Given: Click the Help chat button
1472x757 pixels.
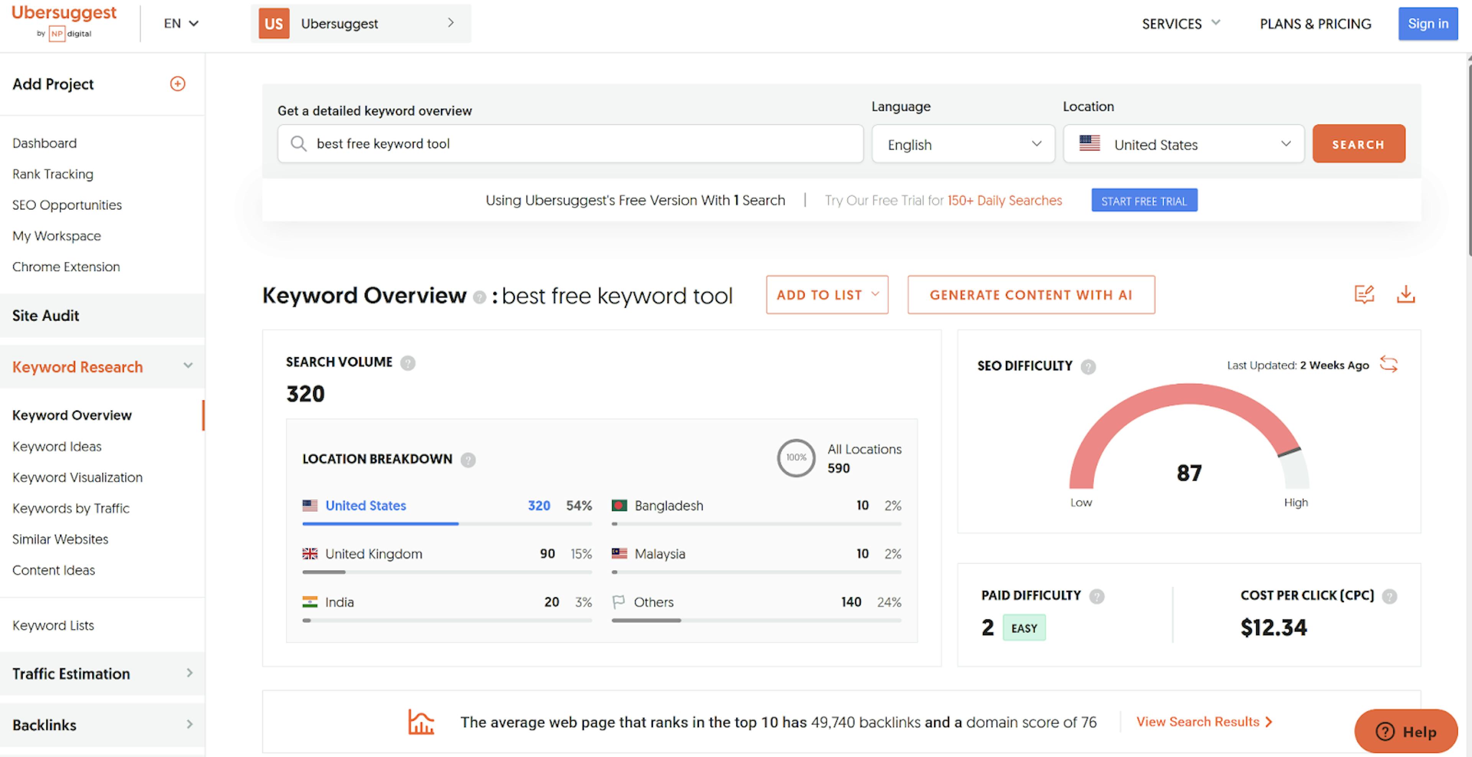Looking at the screenshot, I should (x=1406, y=731).
